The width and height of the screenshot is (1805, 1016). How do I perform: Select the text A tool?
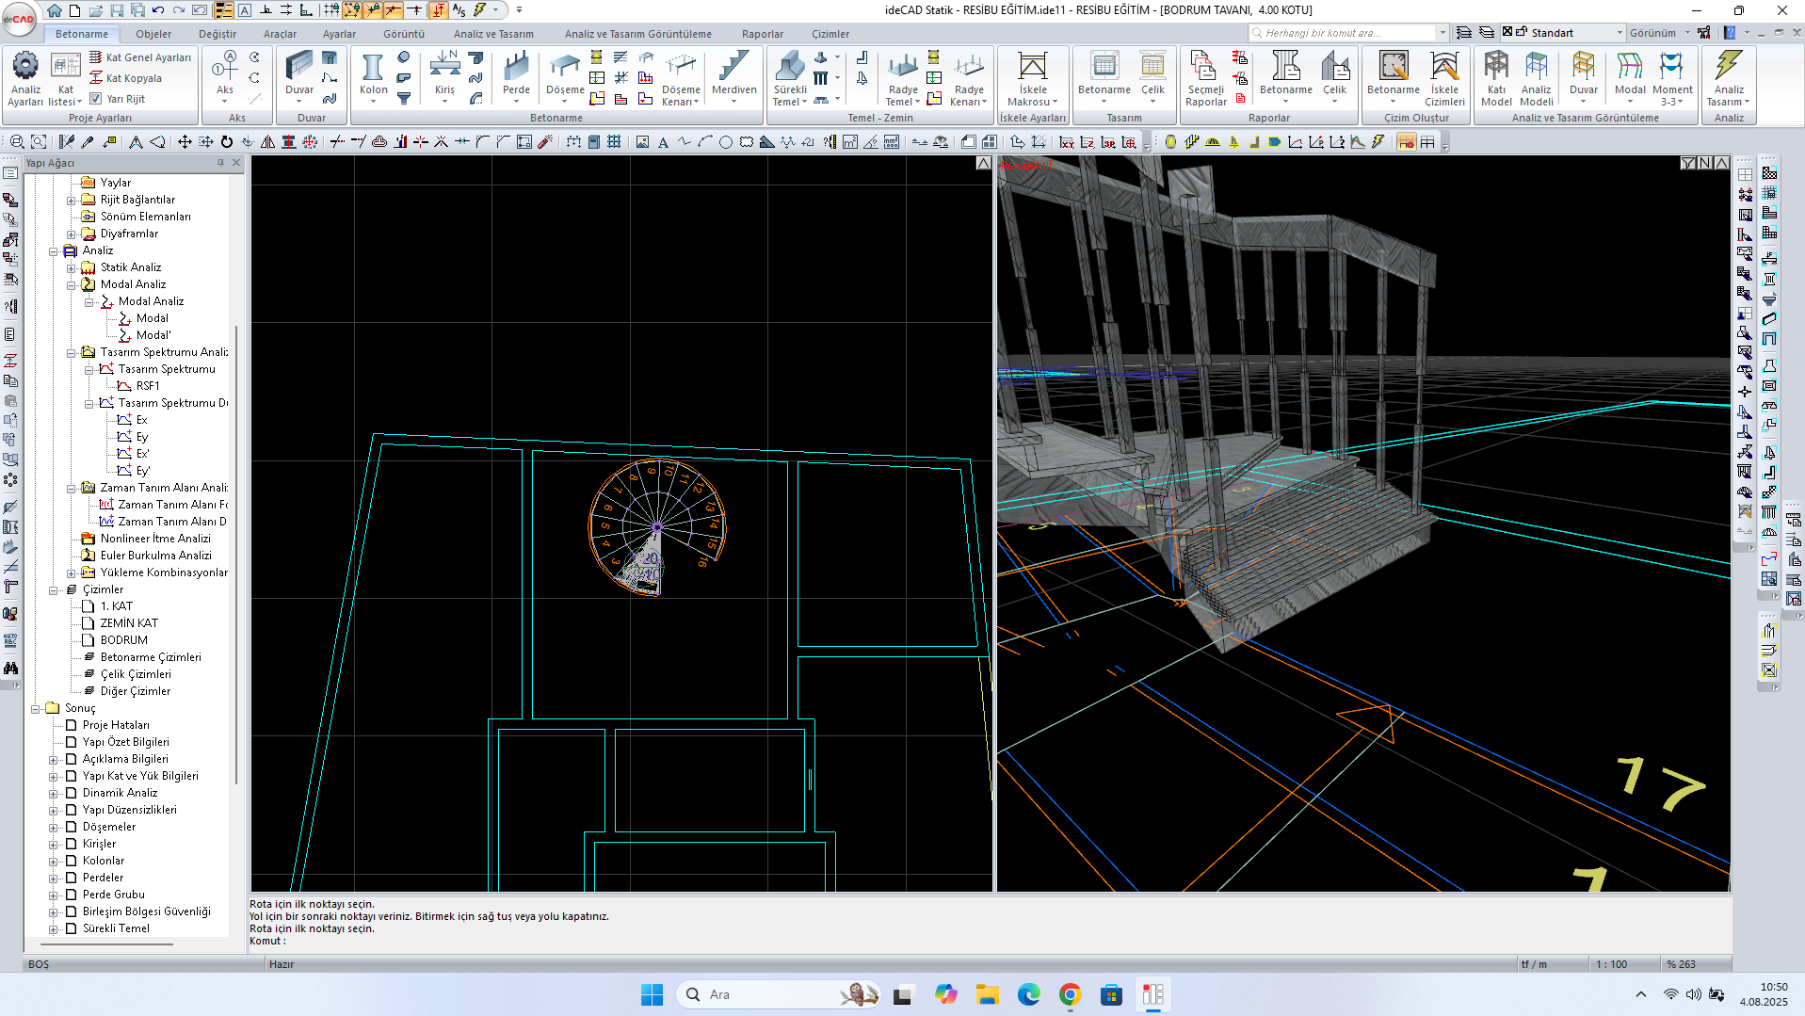click(x=663, y=142)
